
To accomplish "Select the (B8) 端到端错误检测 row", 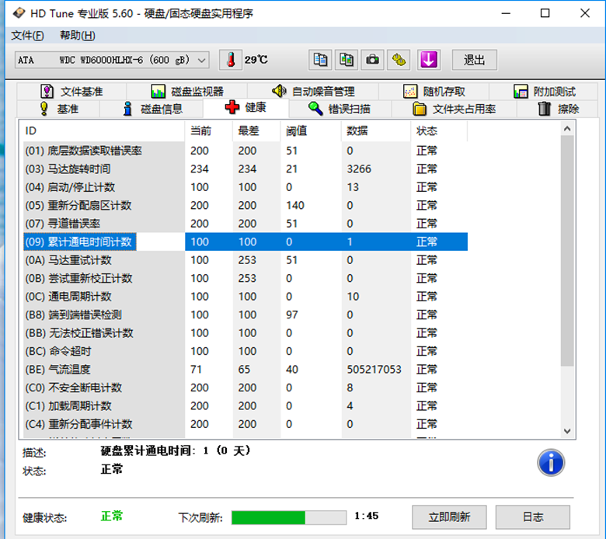I will coord(246,315).
